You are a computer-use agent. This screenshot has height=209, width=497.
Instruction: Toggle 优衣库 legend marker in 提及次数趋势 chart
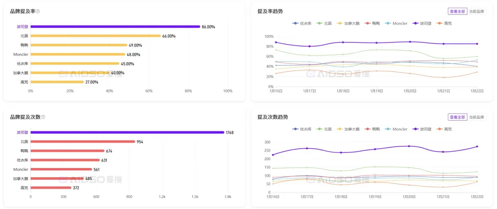click(296, 129)
